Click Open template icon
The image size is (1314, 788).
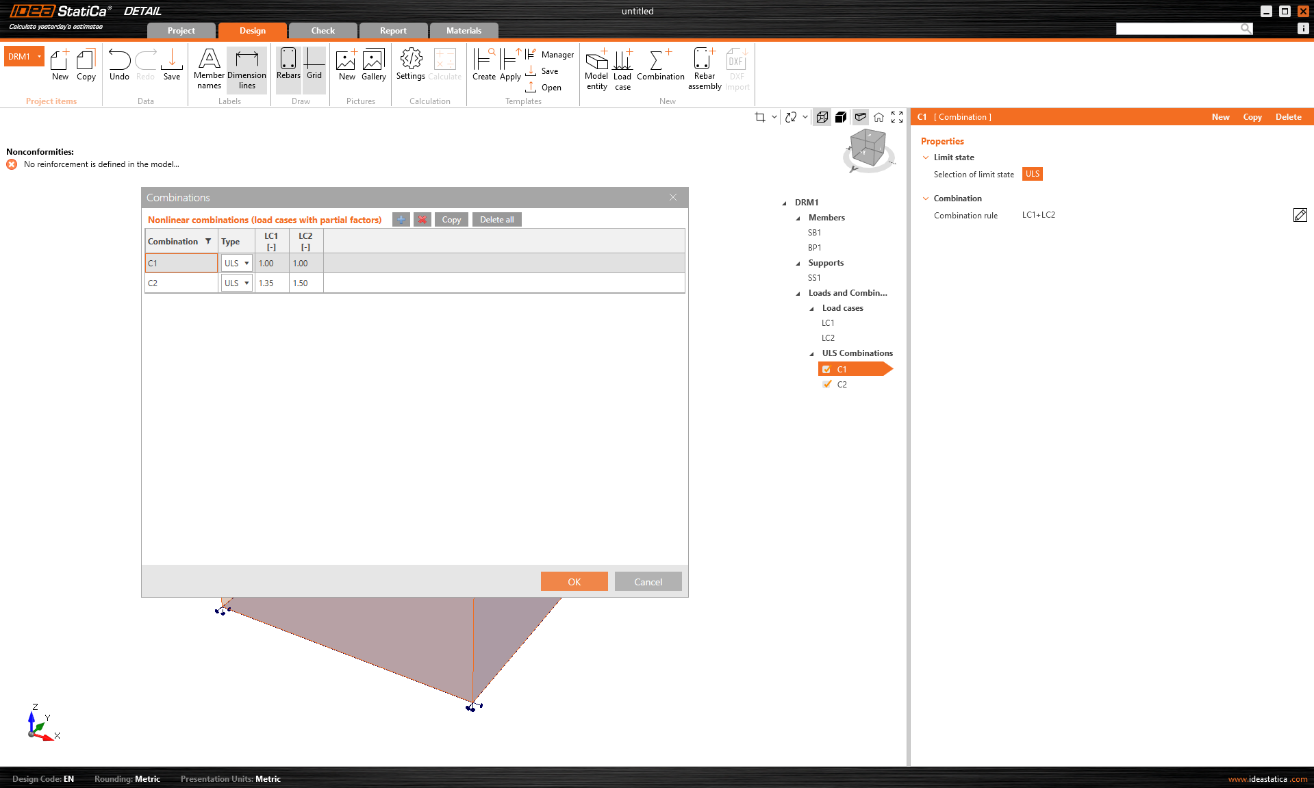click(531, 87)
